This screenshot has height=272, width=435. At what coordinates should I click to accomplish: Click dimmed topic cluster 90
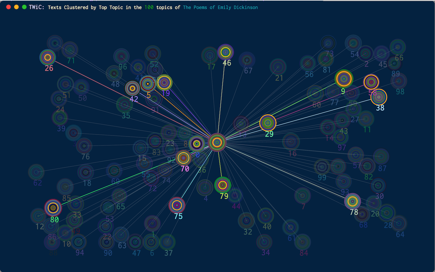(107, 242)
